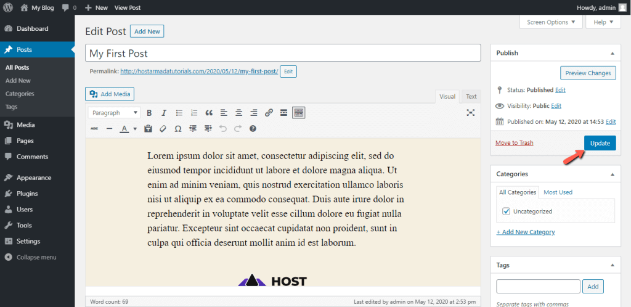Click the Add Media button
The image size is (631, 307).
110,94
